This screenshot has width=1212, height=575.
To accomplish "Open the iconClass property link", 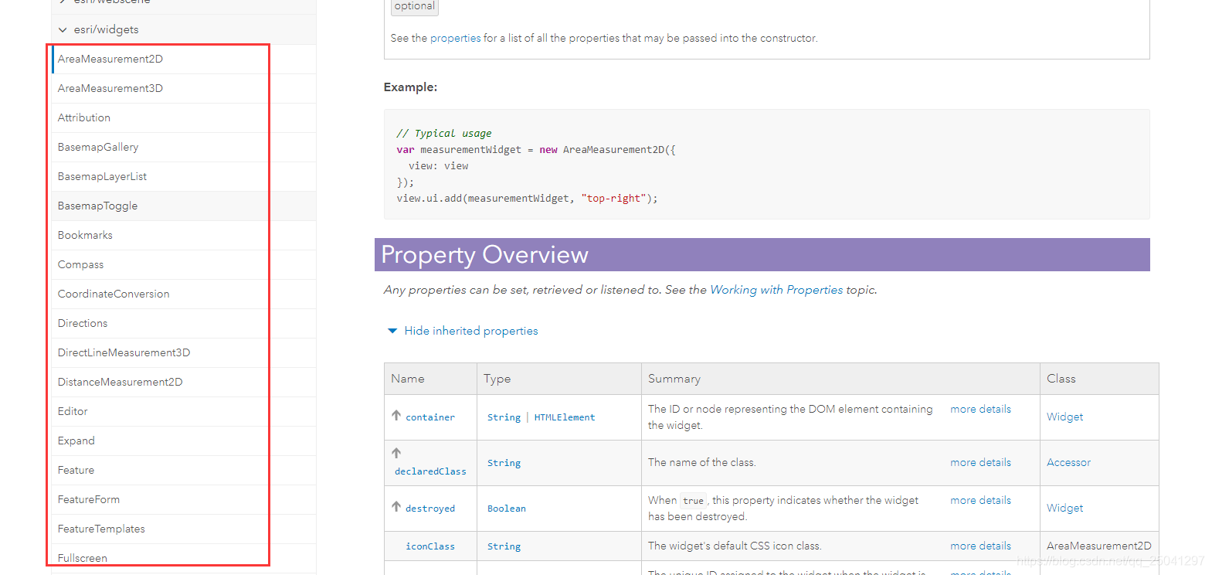I will pos(430,546).
